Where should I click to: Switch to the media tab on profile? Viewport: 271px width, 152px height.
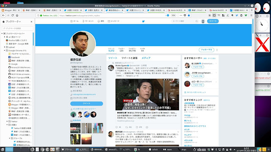click(146, 58)
